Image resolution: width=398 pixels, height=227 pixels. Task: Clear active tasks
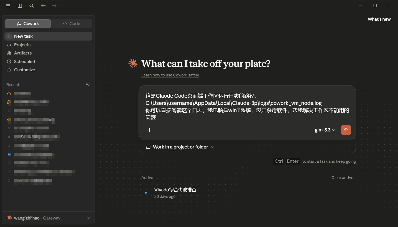point(342,178)
